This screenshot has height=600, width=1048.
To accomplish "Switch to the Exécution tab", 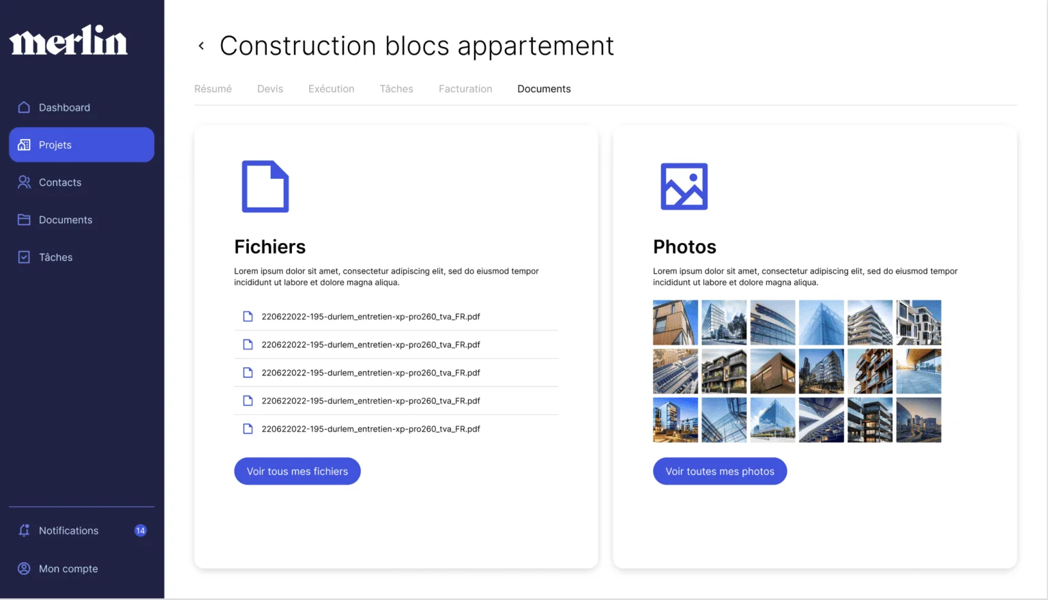I will (331, 89).
